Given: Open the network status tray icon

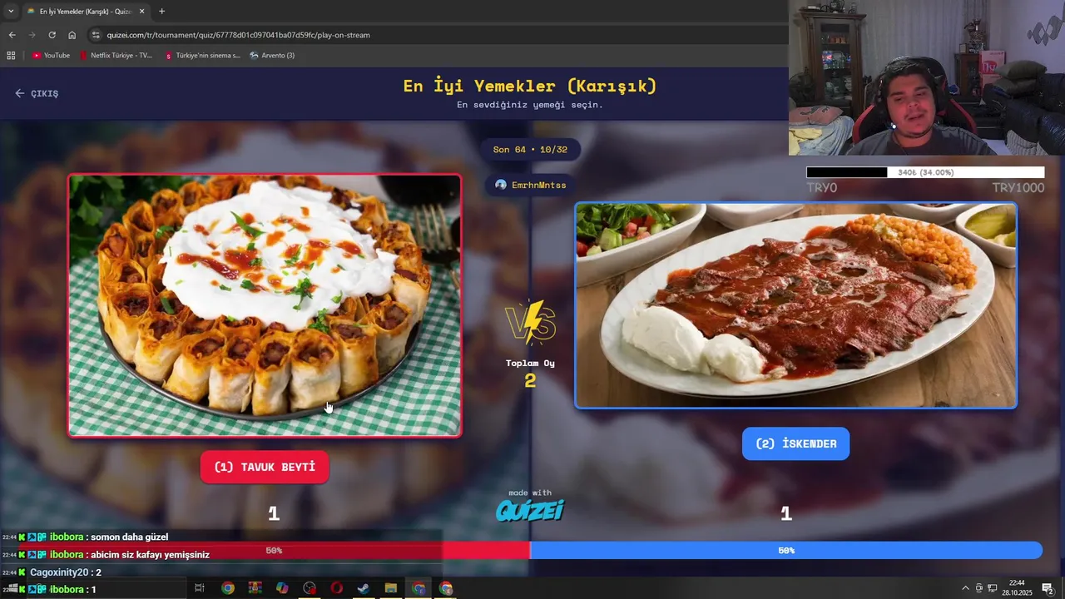Looking at the screenshot, I should point(993,588).
